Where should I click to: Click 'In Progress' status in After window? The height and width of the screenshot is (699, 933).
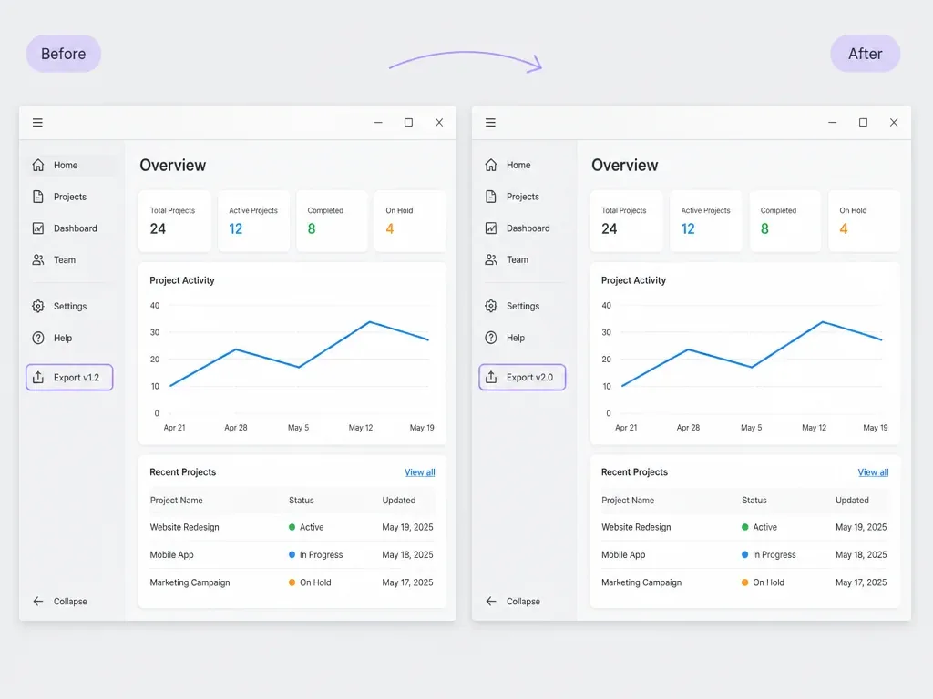point(774,554)
